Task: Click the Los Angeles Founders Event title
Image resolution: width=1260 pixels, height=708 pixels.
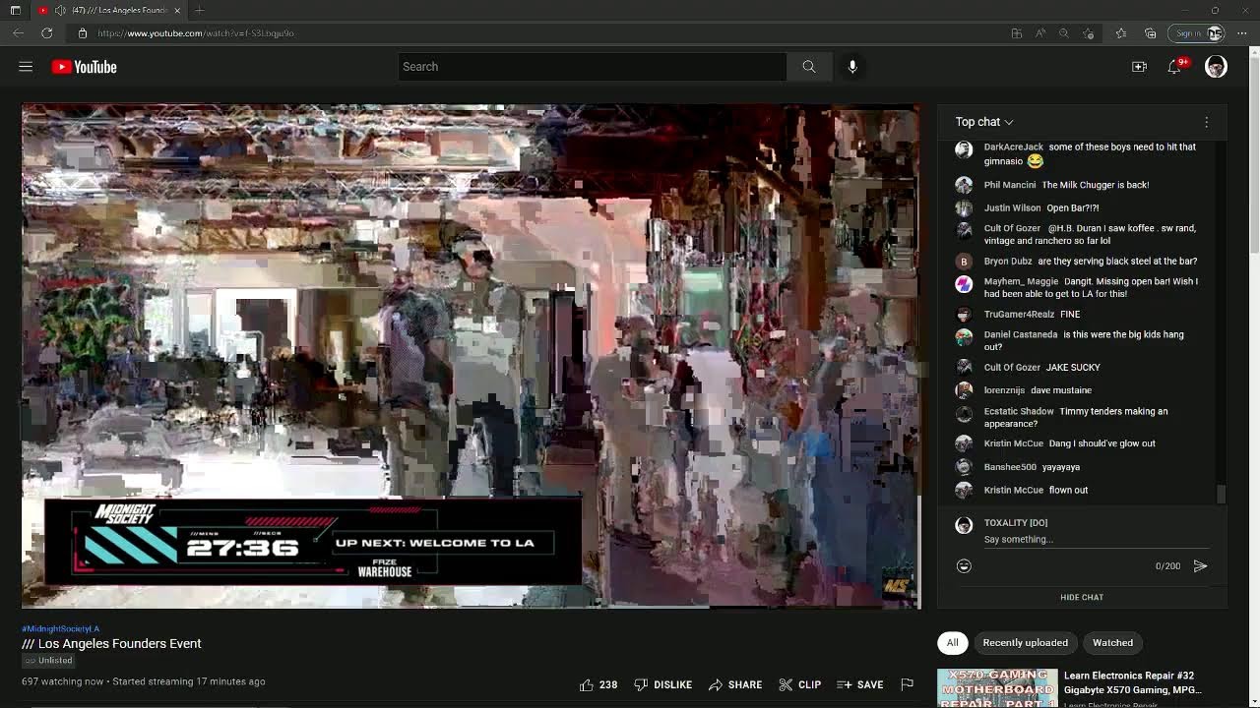Action: pos(111,644)
